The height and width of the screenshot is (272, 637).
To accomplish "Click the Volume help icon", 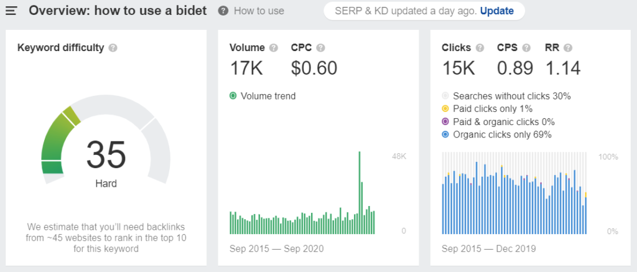I will (x=274, y=48).
